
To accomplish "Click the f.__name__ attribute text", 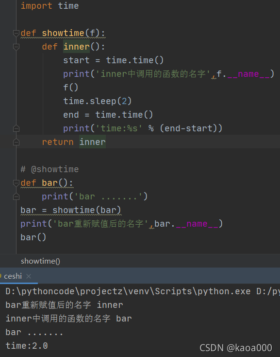I will coord(243,74).
